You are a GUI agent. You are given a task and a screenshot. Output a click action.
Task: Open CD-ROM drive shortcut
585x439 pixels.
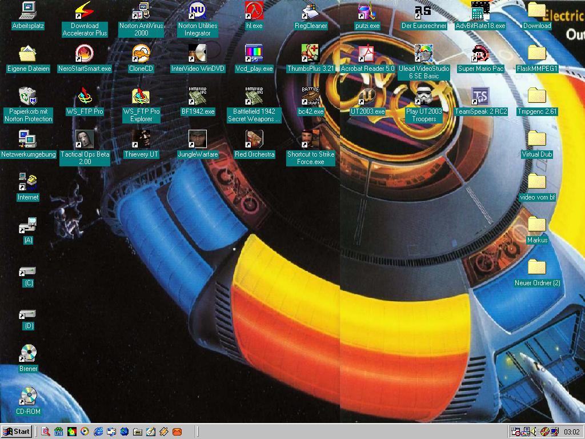click(28, 402)
